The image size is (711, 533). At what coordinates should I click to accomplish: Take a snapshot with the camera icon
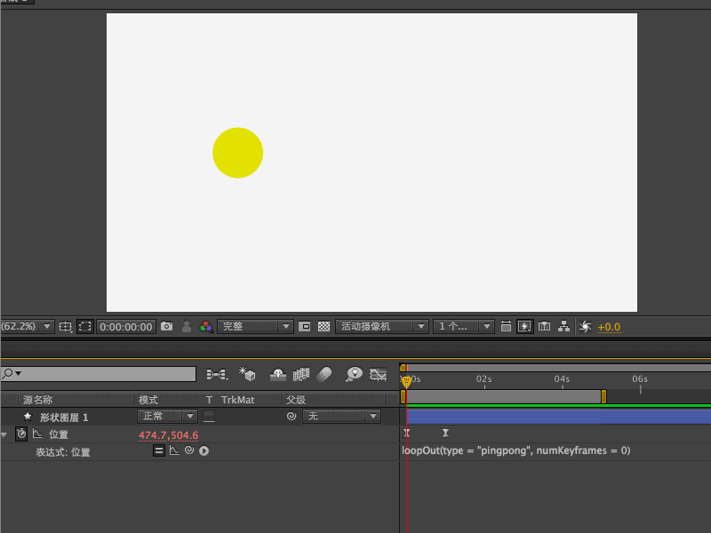tap(166, 326)
